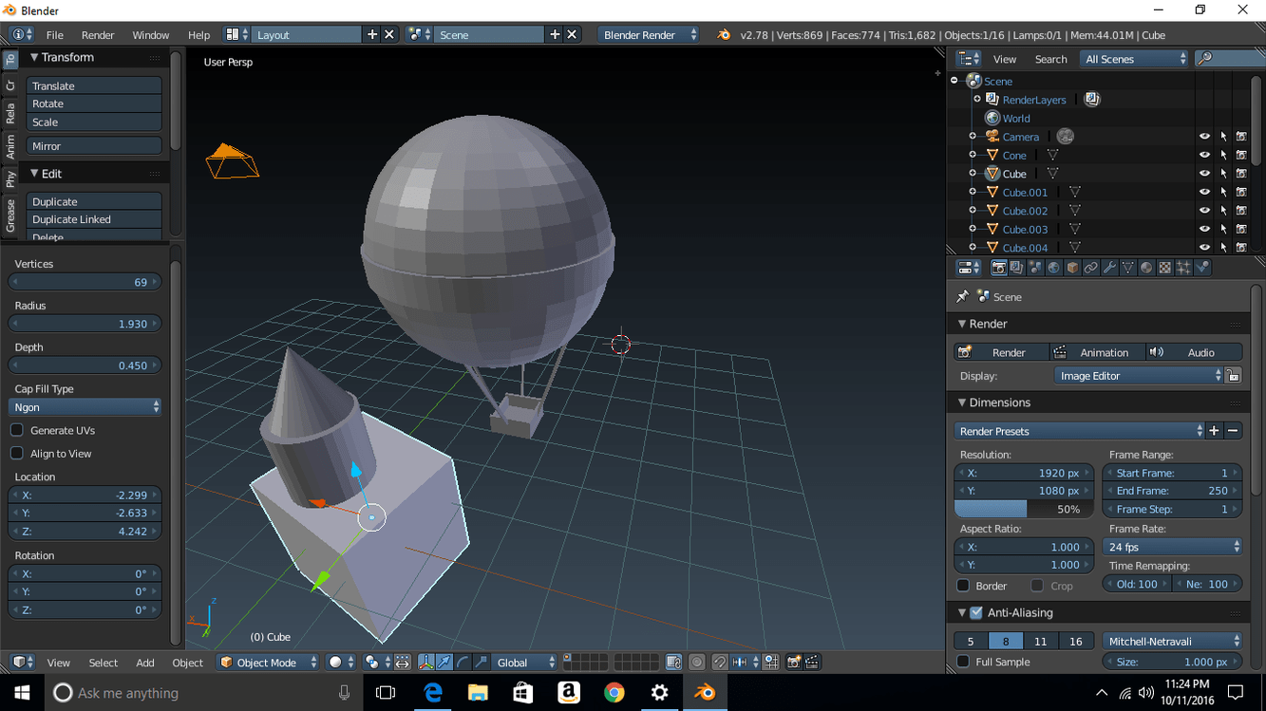Select Cube.002 in the outliner
1266x711 pixels.
point(1025,211)
